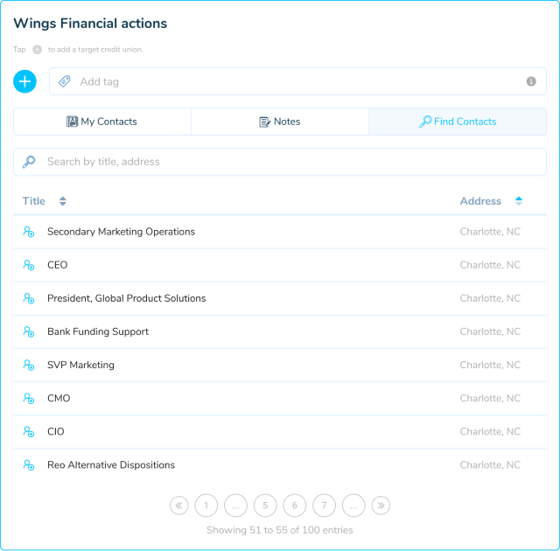Select the Find Contacts tab
Screen dimensions: 560x551
point(458,122)
